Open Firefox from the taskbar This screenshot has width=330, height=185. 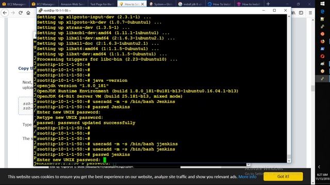pyautogui.click(x=322, y=41)
